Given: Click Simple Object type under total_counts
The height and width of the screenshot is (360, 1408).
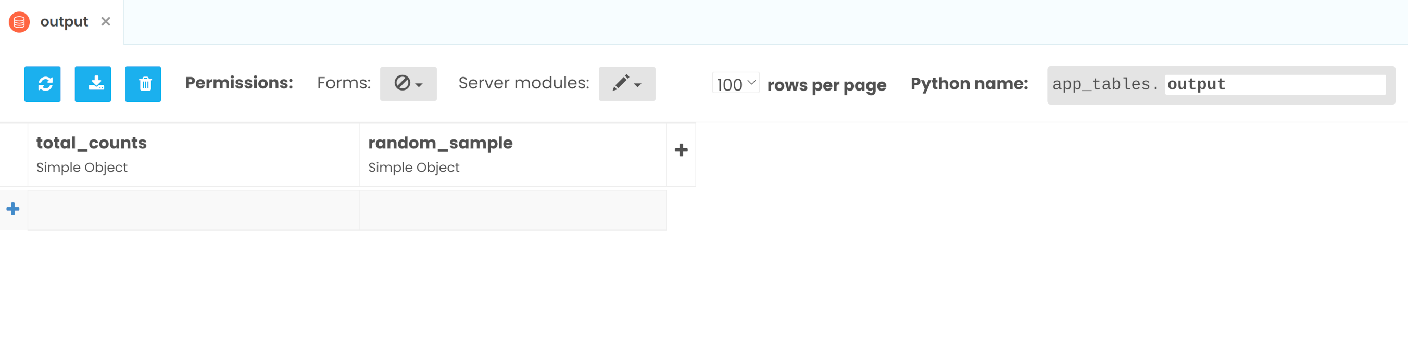Looking at the screenshot, I should [82, 168].
